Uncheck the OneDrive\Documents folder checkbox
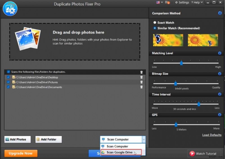Image resolution: width=225 pixels, height=159 pixels. pos(8,87)
